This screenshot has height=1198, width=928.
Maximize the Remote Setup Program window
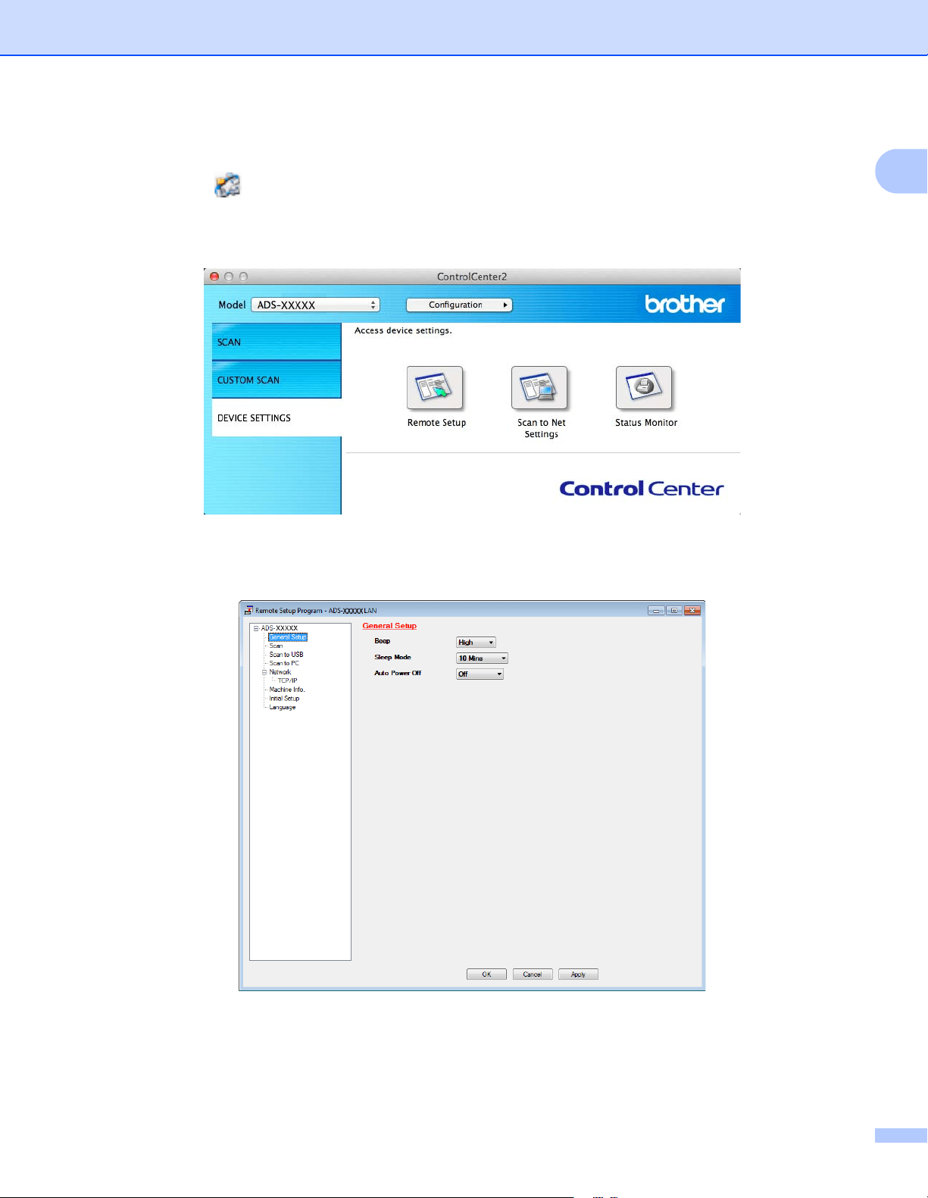point(674,611)
